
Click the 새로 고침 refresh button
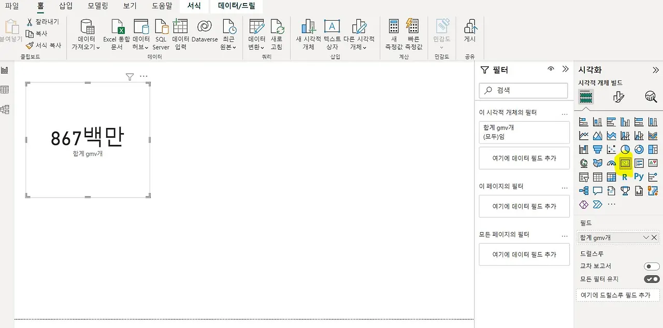pos(277,35)
